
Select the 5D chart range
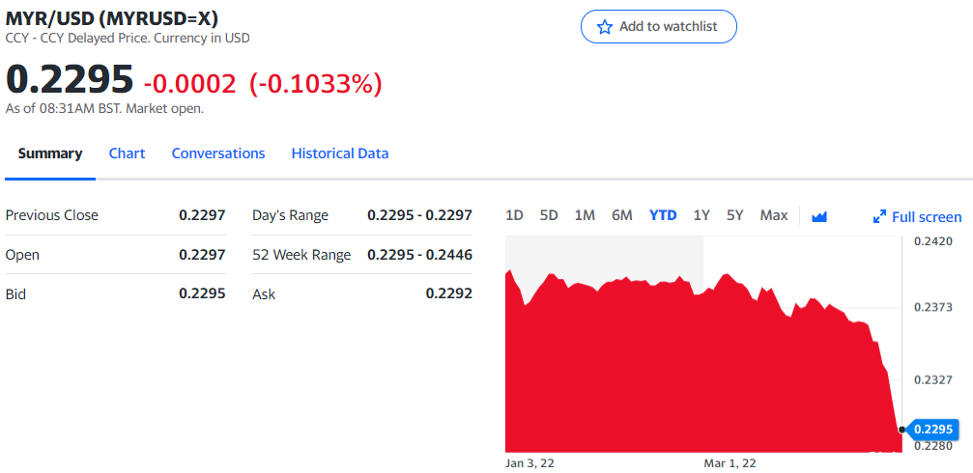pyautogui.click(x=549, y=215)
